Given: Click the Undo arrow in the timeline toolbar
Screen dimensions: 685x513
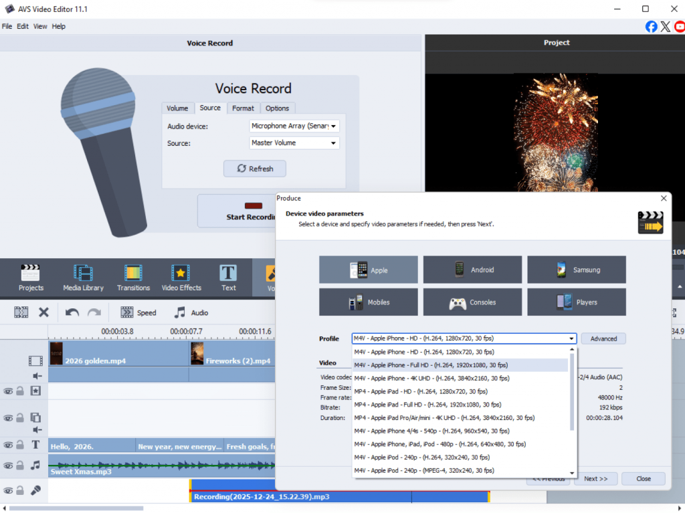Looking at the screenshot, I should pyautogui.click(x=72, y=312).
